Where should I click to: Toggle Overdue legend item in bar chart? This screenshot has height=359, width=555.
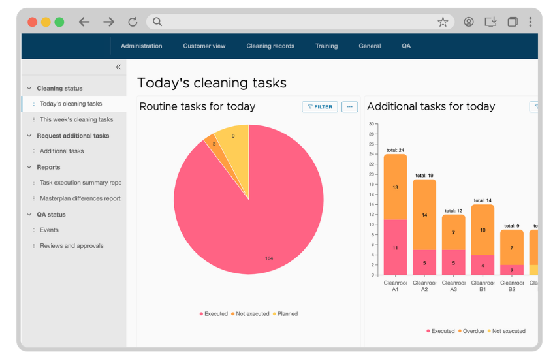471,331
